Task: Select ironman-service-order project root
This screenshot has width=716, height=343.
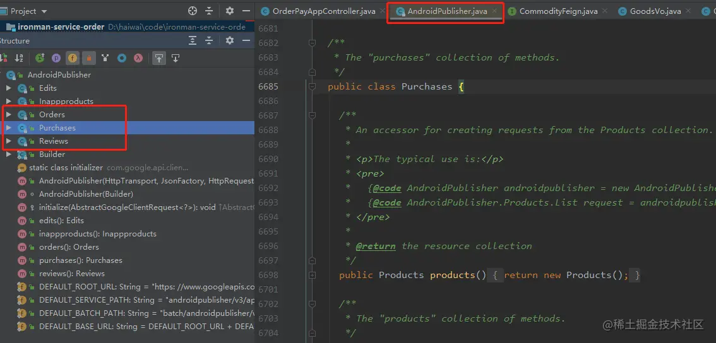Action: click(x=127, y=27)
